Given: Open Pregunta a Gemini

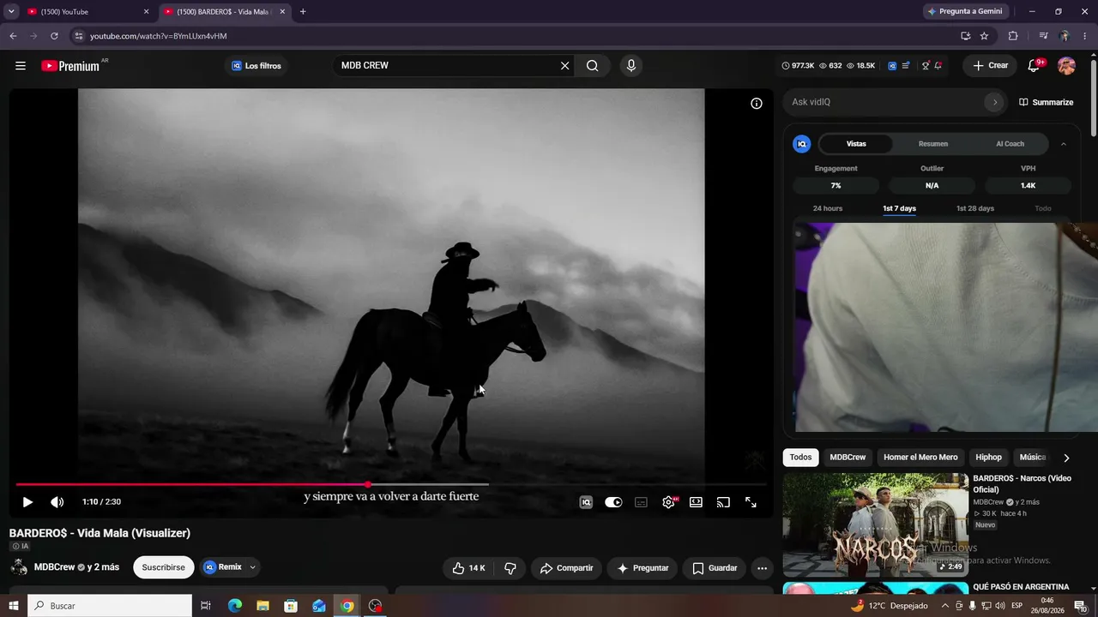Looking at the screenshot, I should pyautogui.click(x=966, y=11).
